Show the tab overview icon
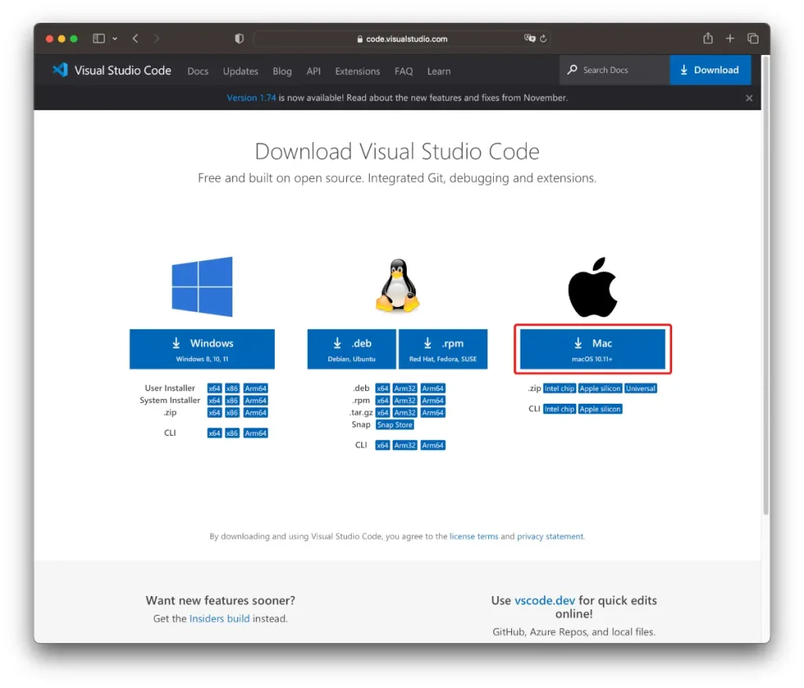This screenshot has width=804, height=688. coord(753,38)
